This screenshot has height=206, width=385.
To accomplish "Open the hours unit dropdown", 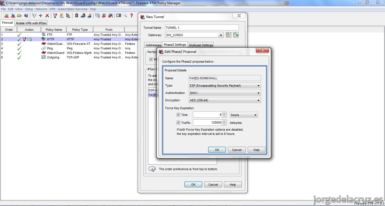I will (244, 115).
